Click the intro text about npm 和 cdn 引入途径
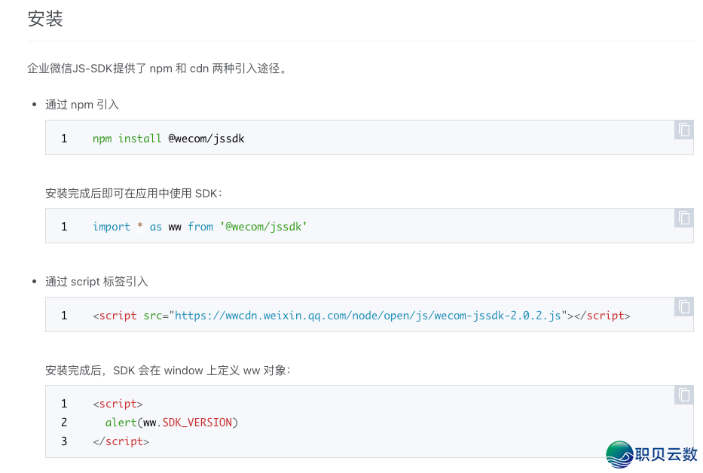 [x=157, y=68]
